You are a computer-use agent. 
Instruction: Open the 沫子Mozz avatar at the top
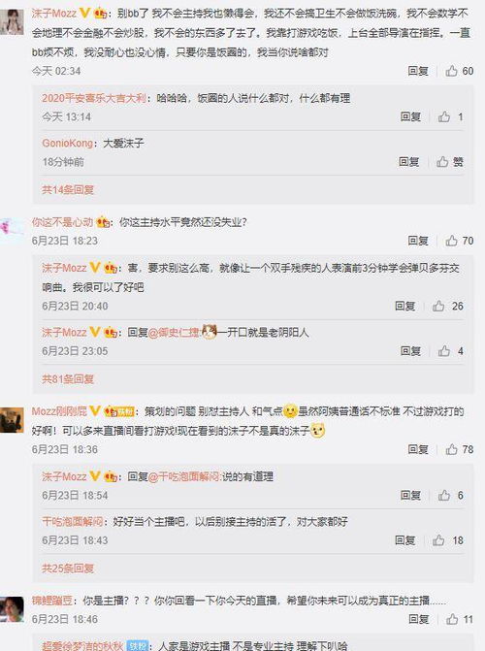pyautogui.click(x=12, y=21)
